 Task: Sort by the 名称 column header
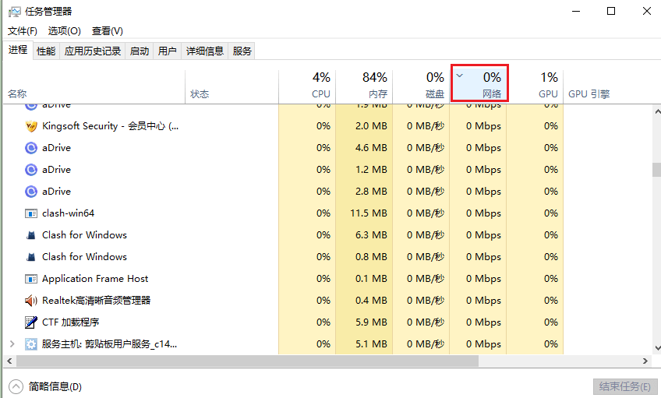(94, 86)
